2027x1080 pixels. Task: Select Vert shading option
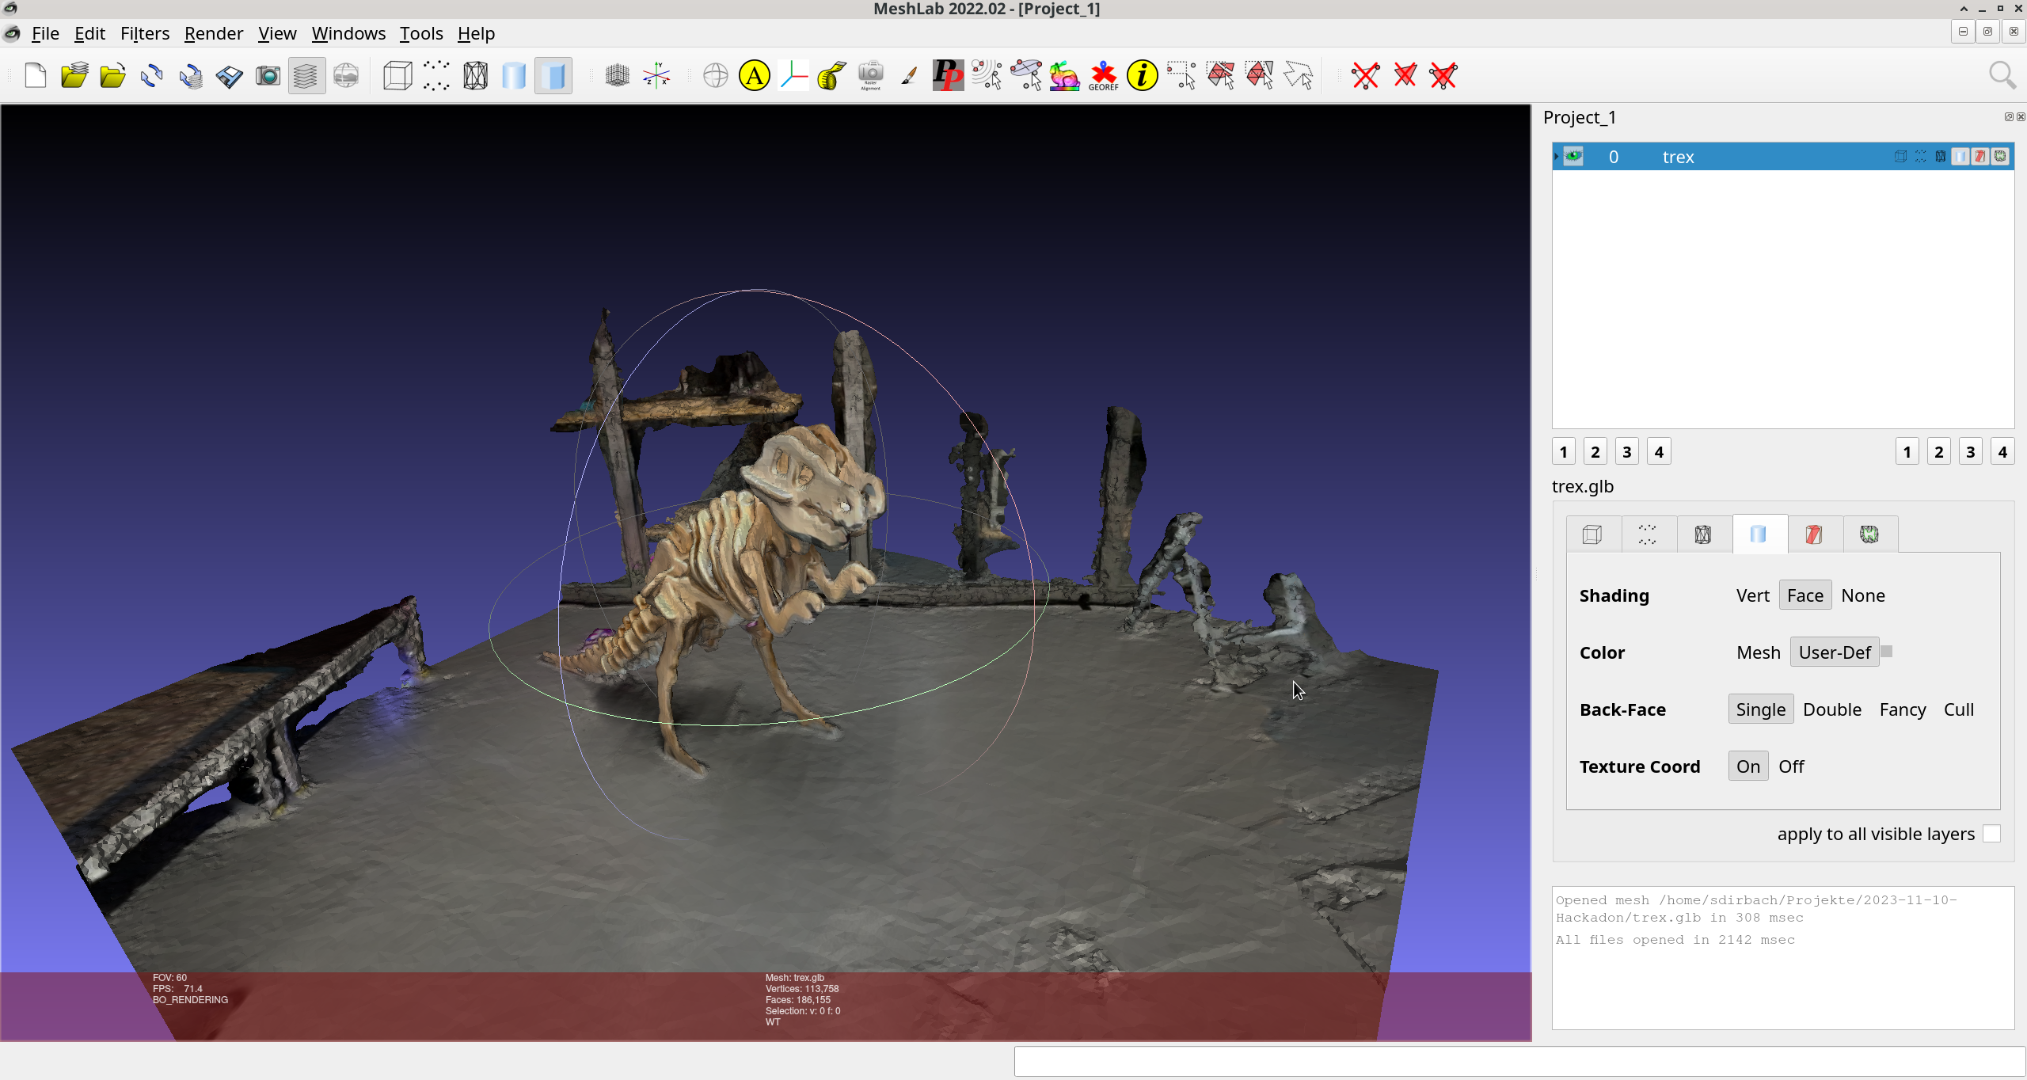(1752, 595)
